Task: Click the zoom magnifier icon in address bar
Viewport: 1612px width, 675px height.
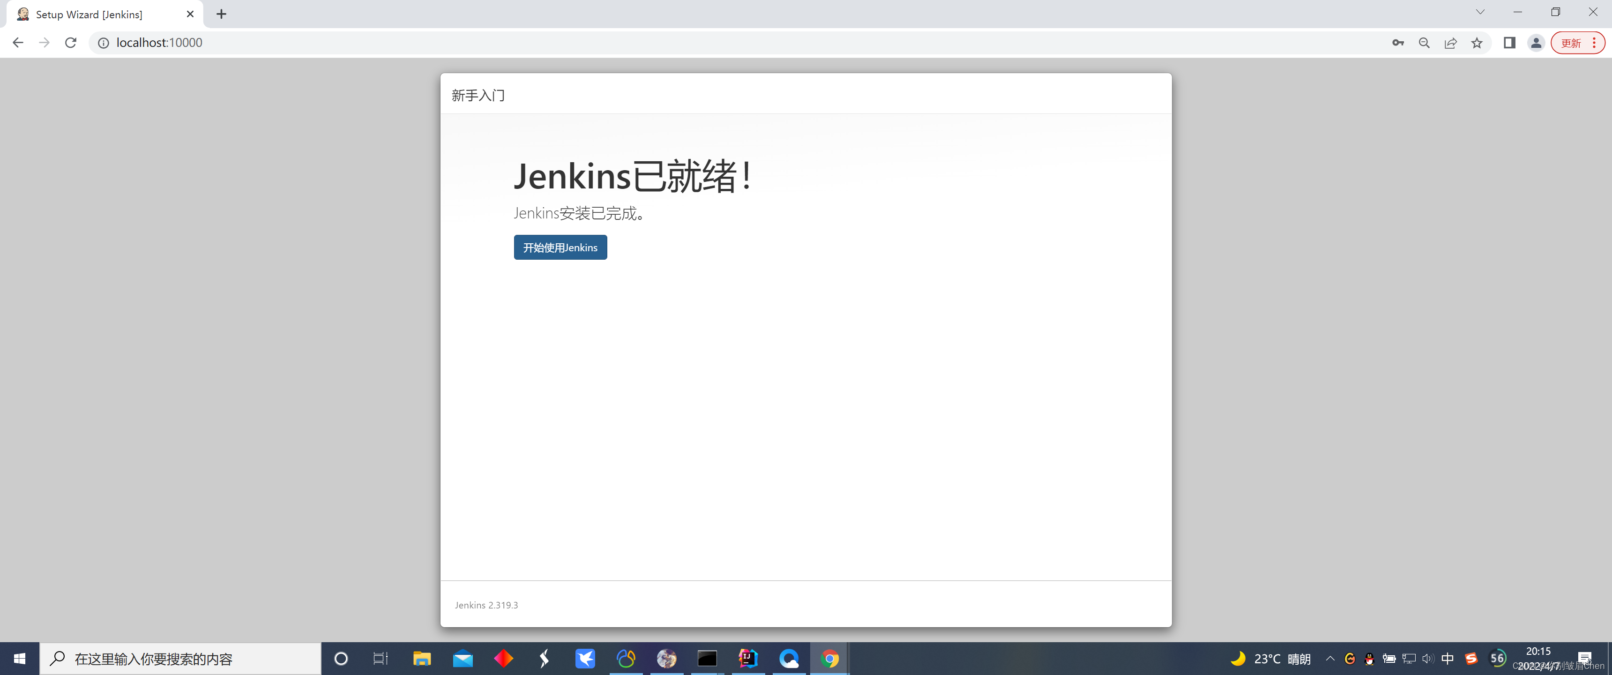Action: tap(1424, 43)
